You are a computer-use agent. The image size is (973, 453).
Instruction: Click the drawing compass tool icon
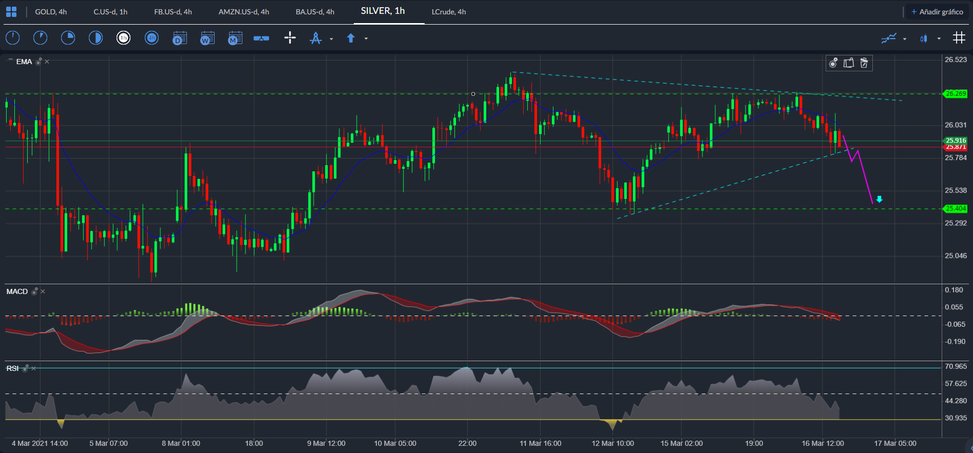(x=316, y=38)
